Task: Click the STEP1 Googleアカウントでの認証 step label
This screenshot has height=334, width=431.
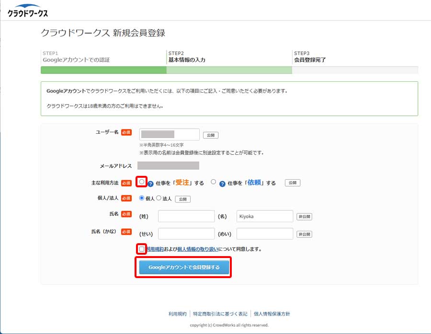Action: click(76, 60)
